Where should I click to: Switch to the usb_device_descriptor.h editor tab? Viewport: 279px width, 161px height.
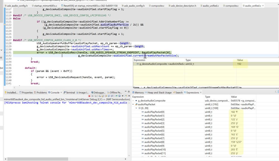click(x=182, y=6)
